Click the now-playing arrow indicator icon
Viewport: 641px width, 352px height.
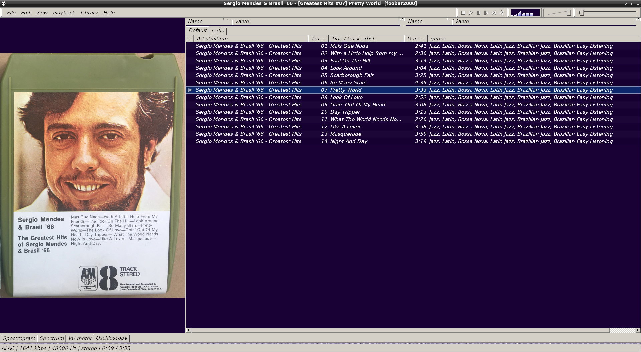190,90
